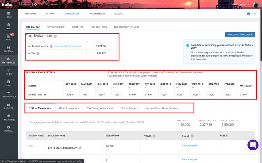Click the EPF declaration value 173758
Viewport: 262px width, 163px height.
109,146
